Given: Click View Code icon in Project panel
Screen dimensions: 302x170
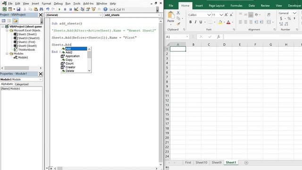Looking at the screenshot, I should coord(3,21).
